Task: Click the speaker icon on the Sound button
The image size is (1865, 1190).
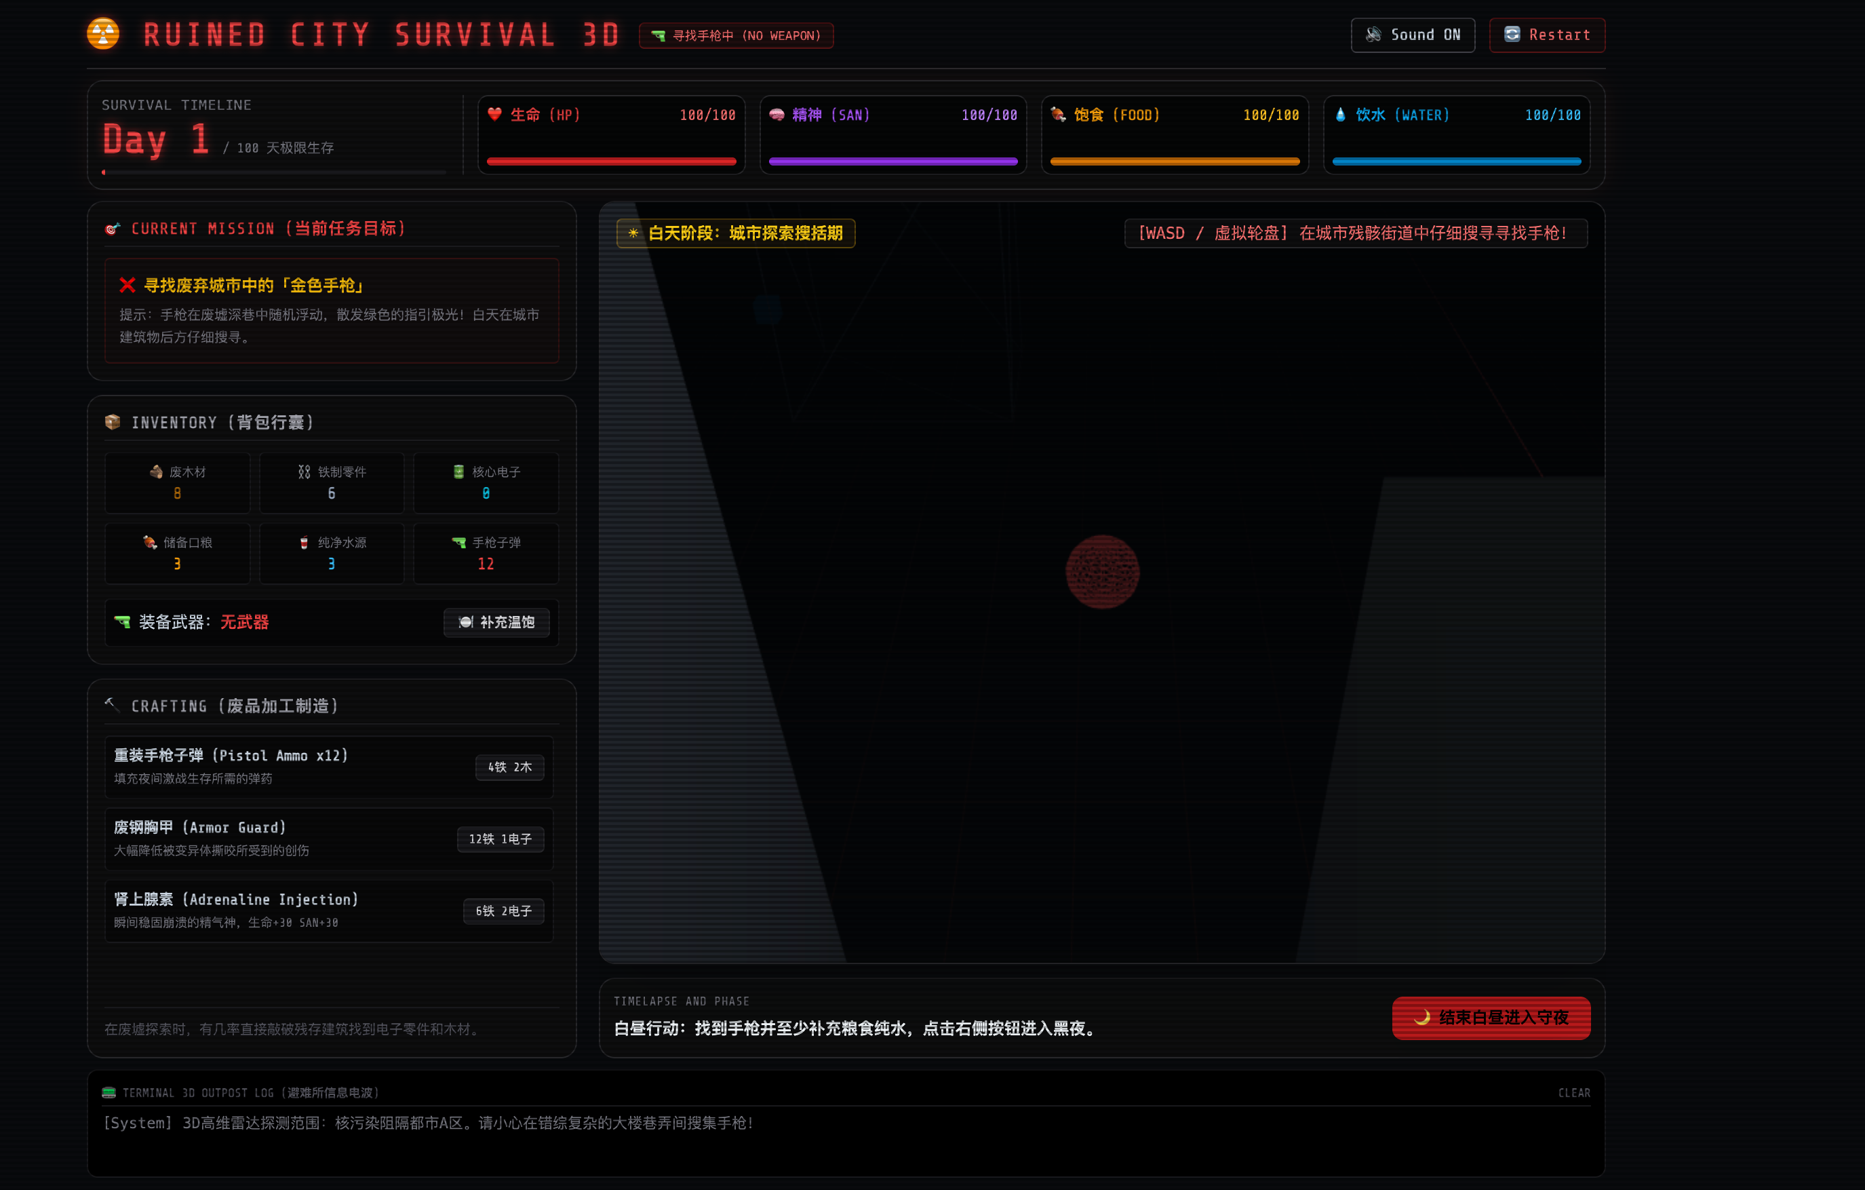Action: [1373, 35]
